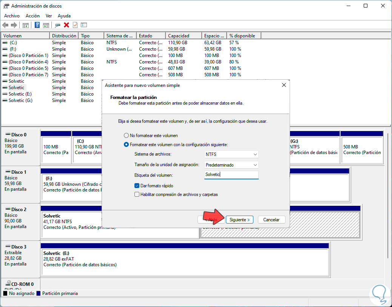The image size is (392, 307).
Task: Click the 'Etiqueta del volumen' text field
Action: (231, 174)
